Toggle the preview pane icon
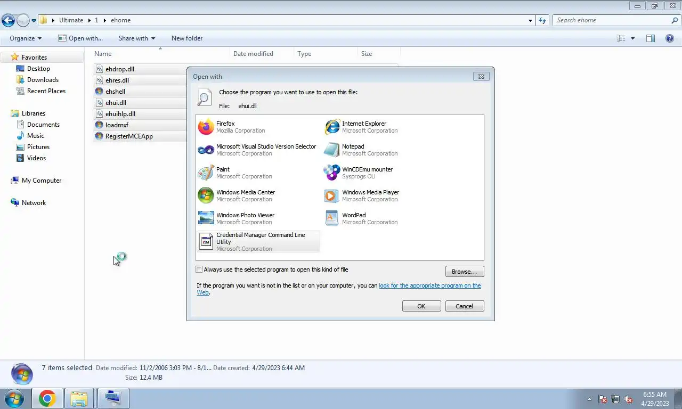This screenshot has height=409, width=682. click(x=651, y=38)
